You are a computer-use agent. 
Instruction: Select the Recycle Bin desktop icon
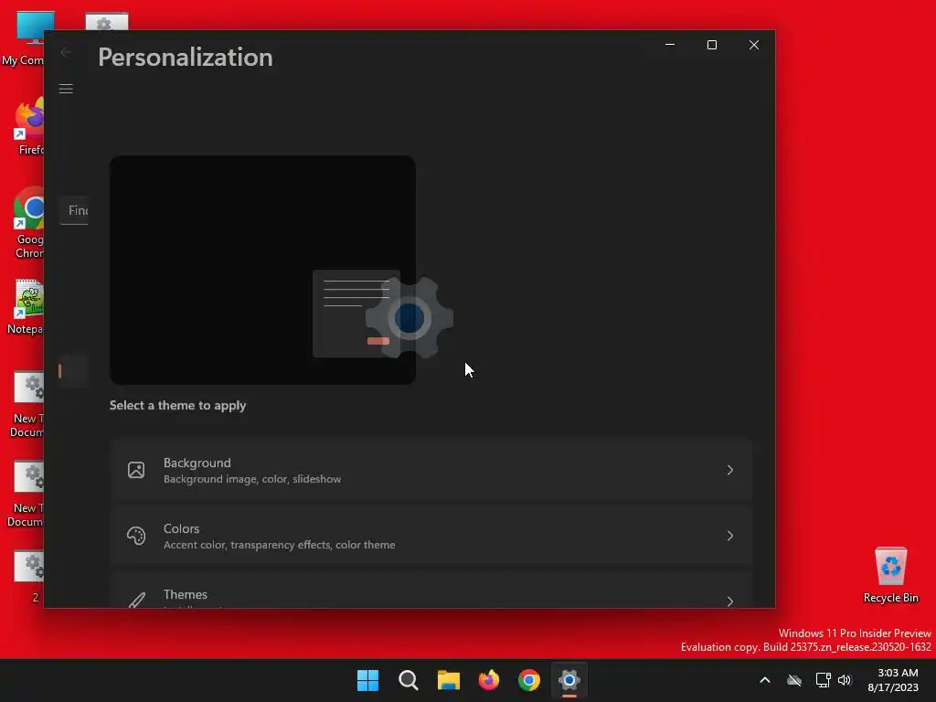(890, 575)
